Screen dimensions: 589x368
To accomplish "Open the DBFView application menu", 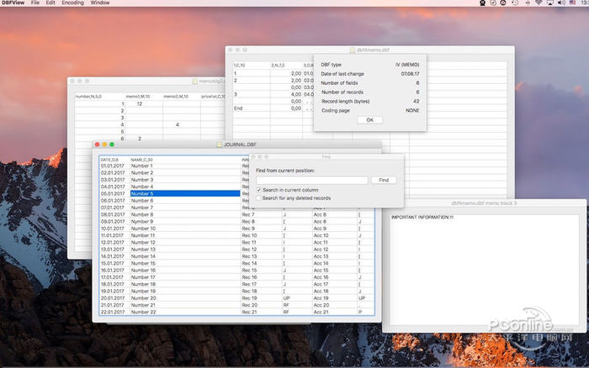I will [x=13, y=3].
